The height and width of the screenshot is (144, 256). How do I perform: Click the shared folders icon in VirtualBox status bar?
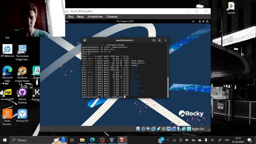[x=164, y=129]
